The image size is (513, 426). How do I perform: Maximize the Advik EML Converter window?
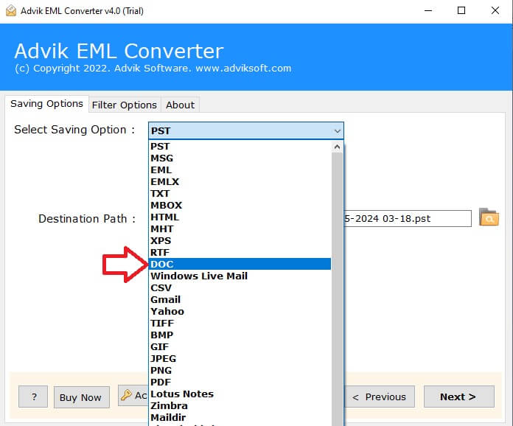(x=461, y=10)
